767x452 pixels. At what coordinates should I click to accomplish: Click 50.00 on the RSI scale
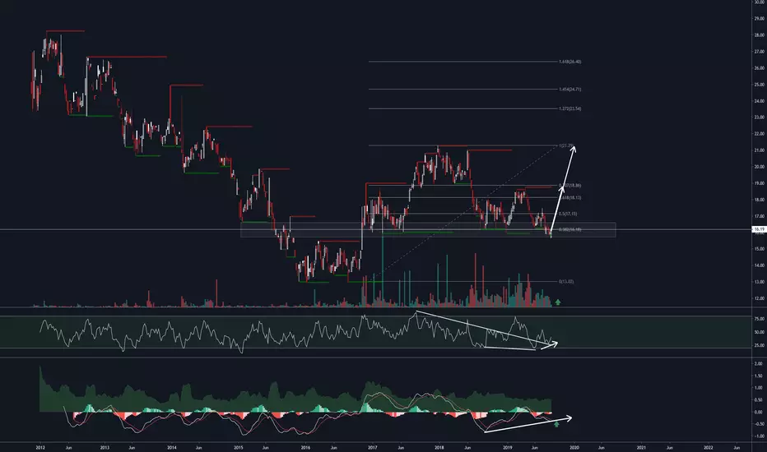coord(759,332)
